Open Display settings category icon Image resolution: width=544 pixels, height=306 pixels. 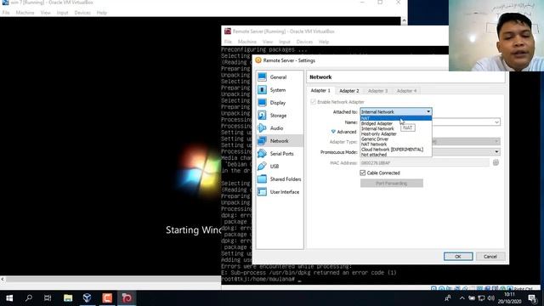[x=263, y=103]
